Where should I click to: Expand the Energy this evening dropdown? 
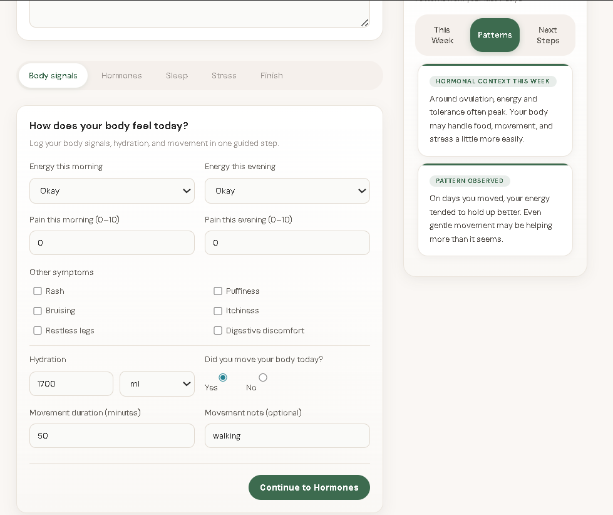point(287,191)
